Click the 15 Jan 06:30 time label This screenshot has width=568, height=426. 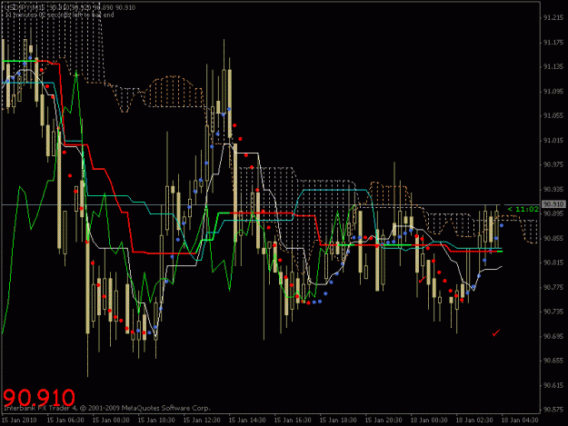coord(65,421)
